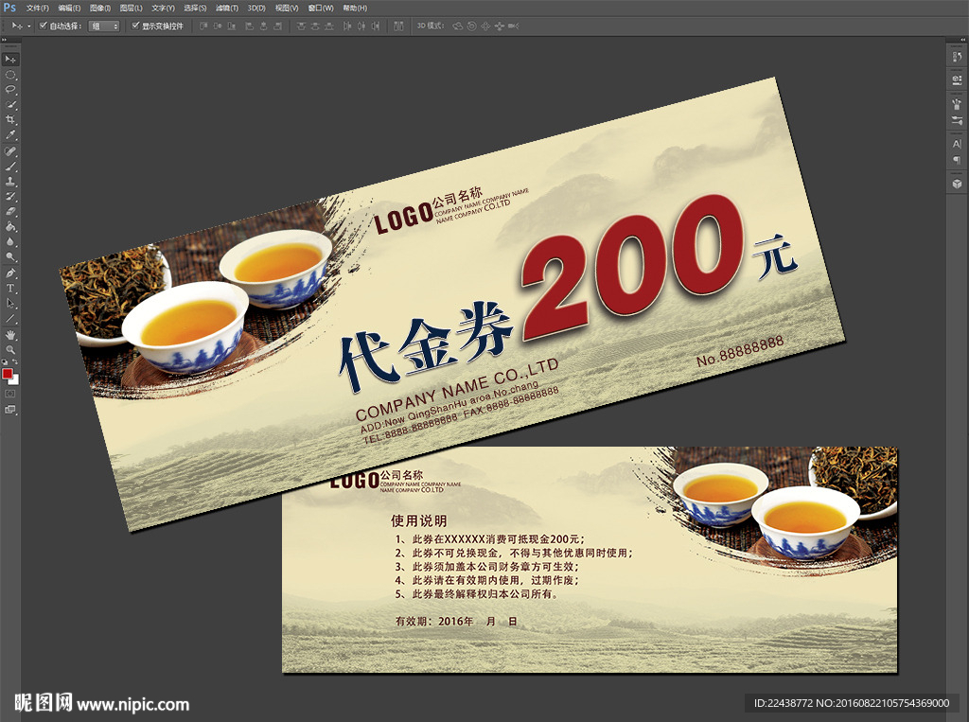Viewport: 969px width, 722px height.
Task: Select the Brush tool
Action: tap(10, 167)
